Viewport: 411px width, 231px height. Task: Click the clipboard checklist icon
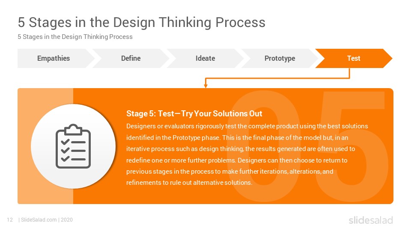point(73,146)
